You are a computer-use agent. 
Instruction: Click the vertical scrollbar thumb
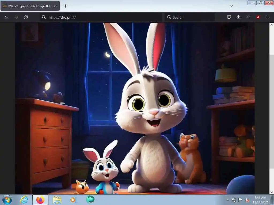click(x=272, y=112)
